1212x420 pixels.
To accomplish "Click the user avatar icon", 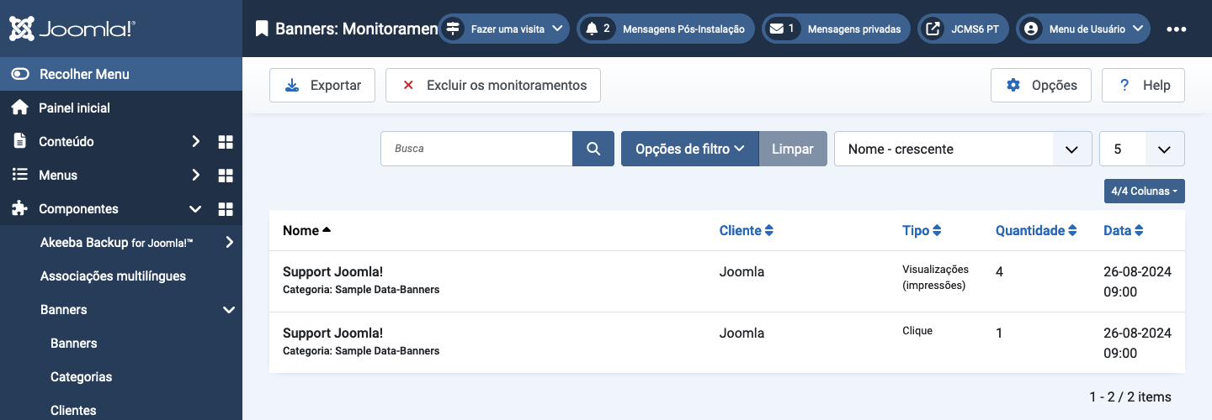I will (1030, 29).
